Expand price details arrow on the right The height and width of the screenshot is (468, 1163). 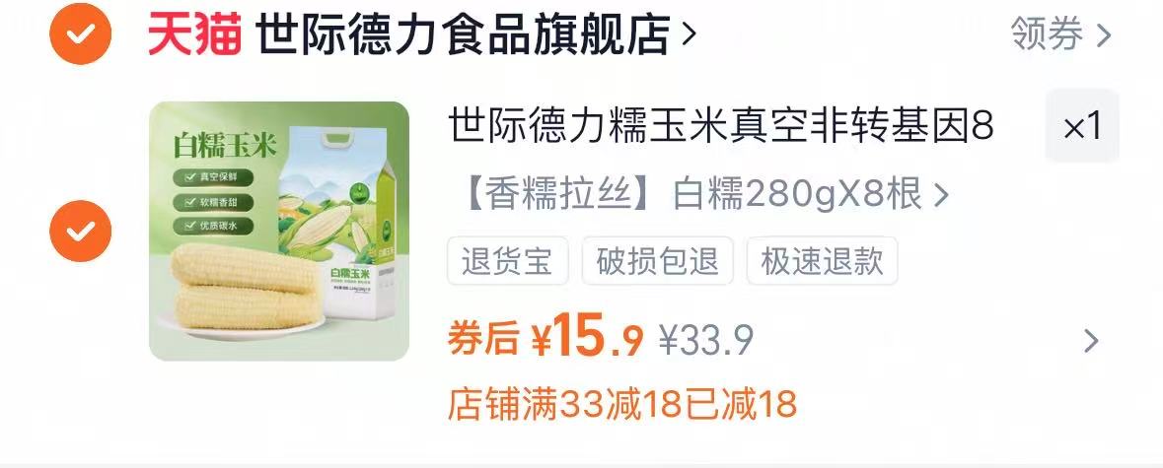1091,341
